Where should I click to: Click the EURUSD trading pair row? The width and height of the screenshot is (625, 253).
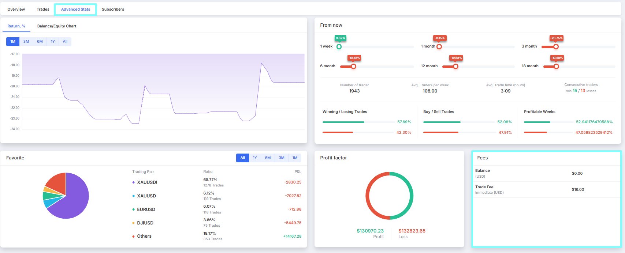[146, 209]
